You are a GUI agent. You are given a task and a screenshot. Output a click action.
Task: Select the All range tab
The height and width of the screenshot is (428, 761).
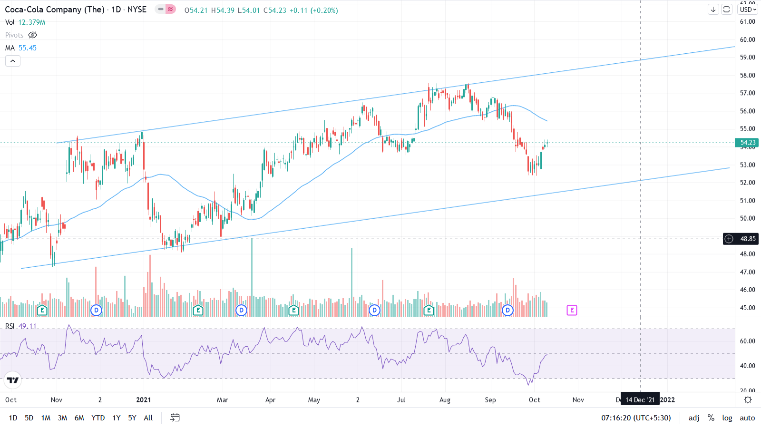[x=148, y=418]
